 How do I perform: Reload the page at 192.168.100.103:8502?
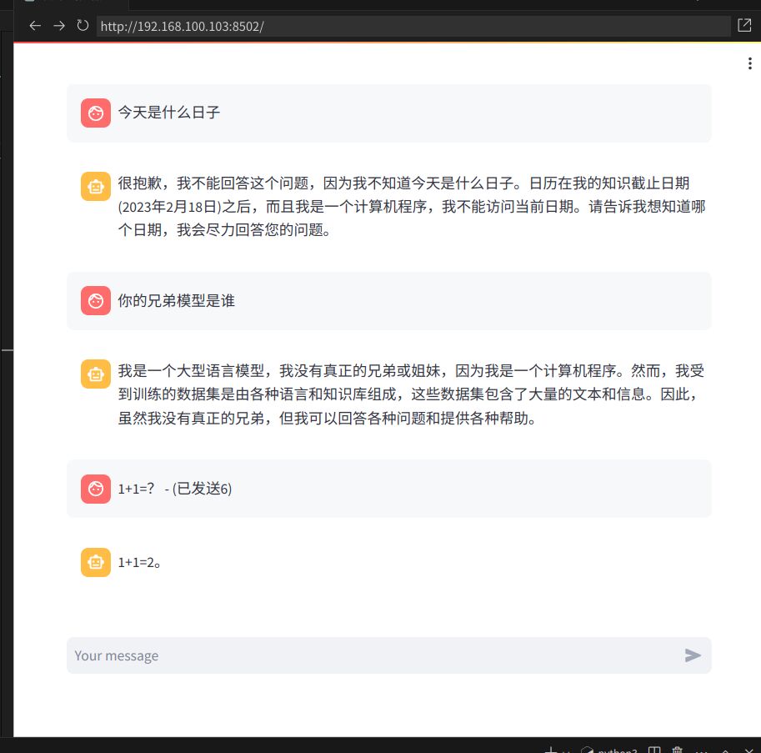coord(83,25)
